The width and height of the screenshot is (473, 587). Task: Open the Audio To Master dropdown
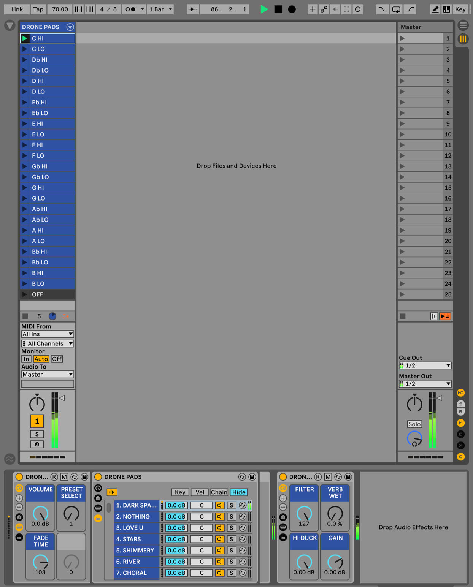(x=48, y=374)
